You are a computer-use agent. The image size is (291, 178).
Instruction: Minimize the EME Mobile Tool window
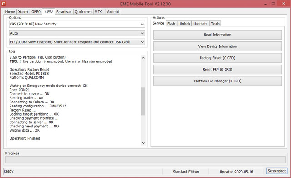[266, 4]
